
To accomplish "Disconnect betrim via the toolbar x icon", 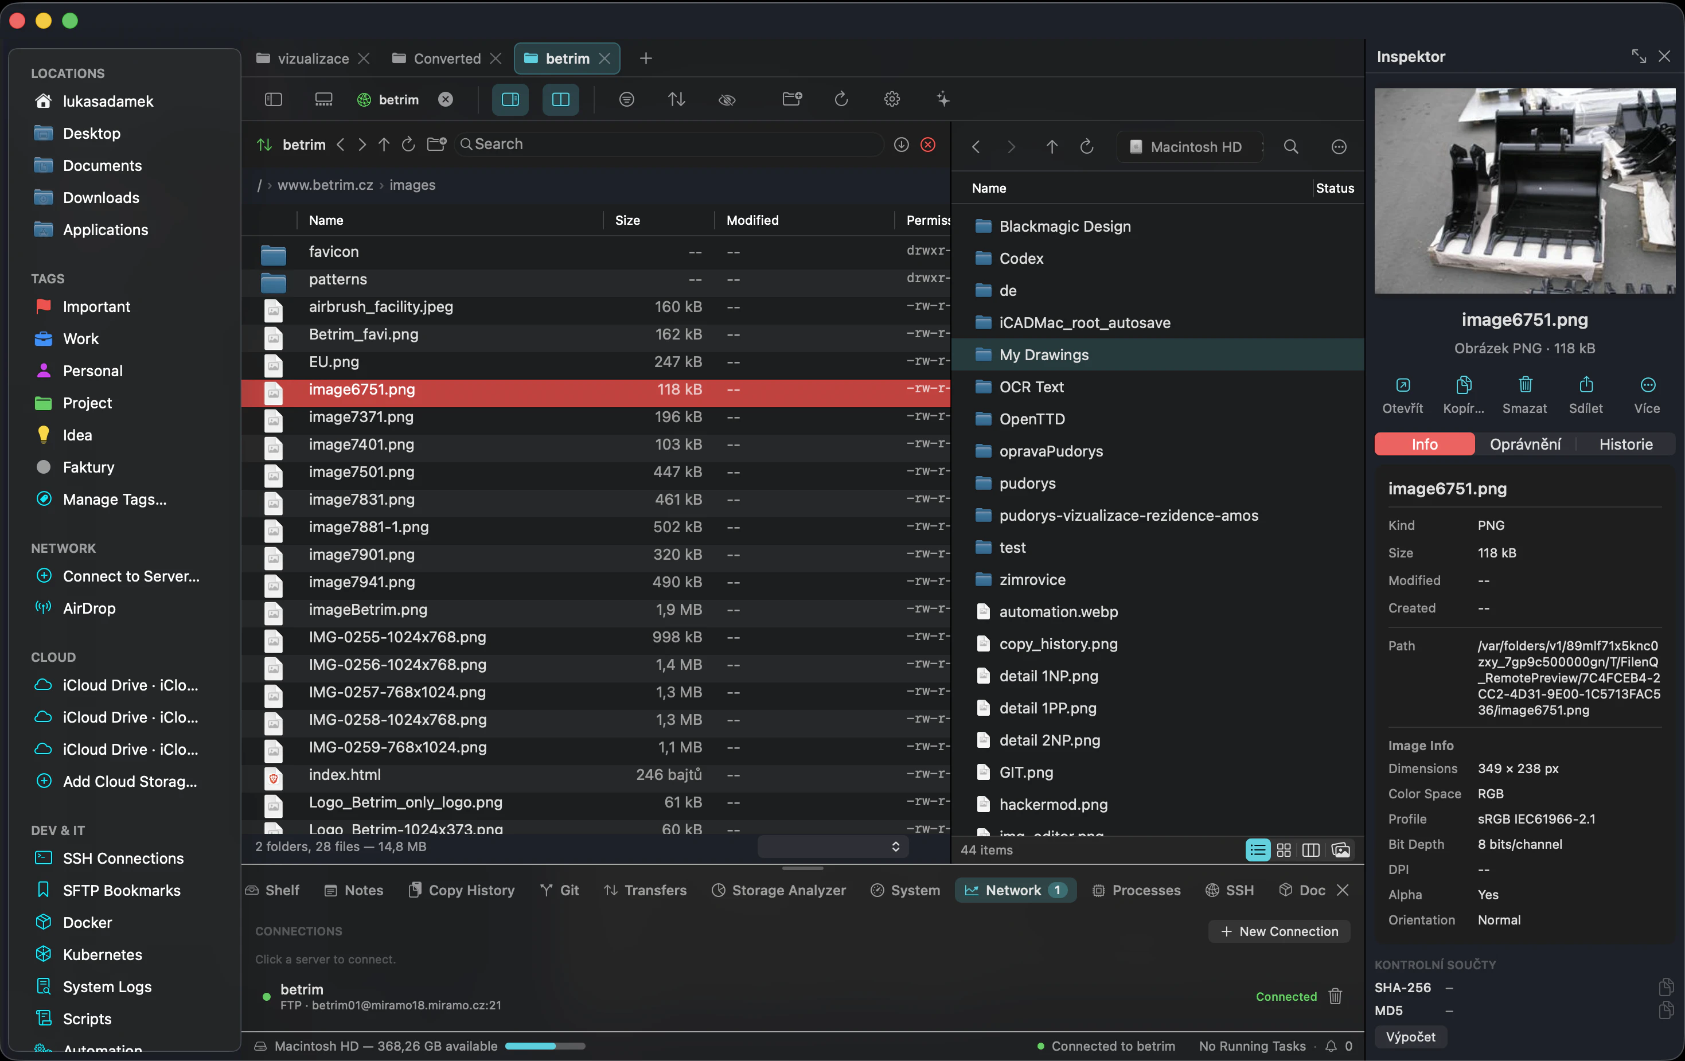I will (x=445, y=99).
